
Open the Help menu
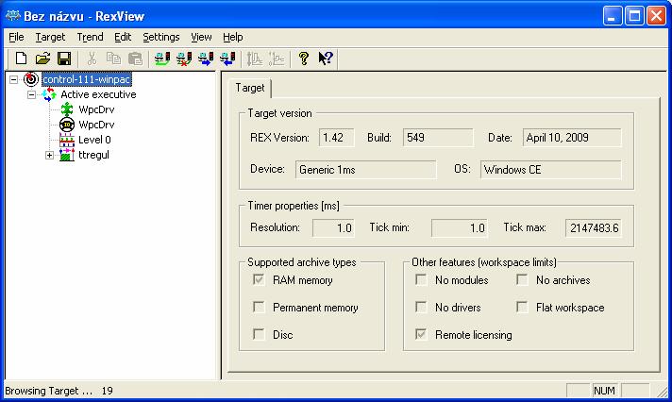point(233,38)
